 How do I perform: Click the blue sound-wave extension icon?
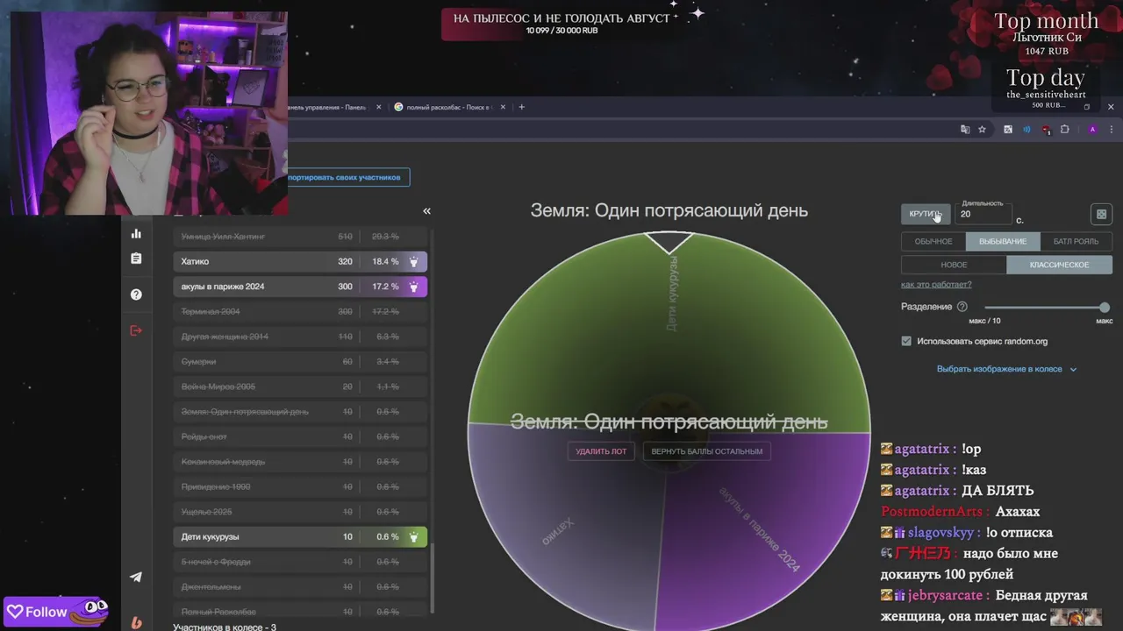click(1026, 130)
